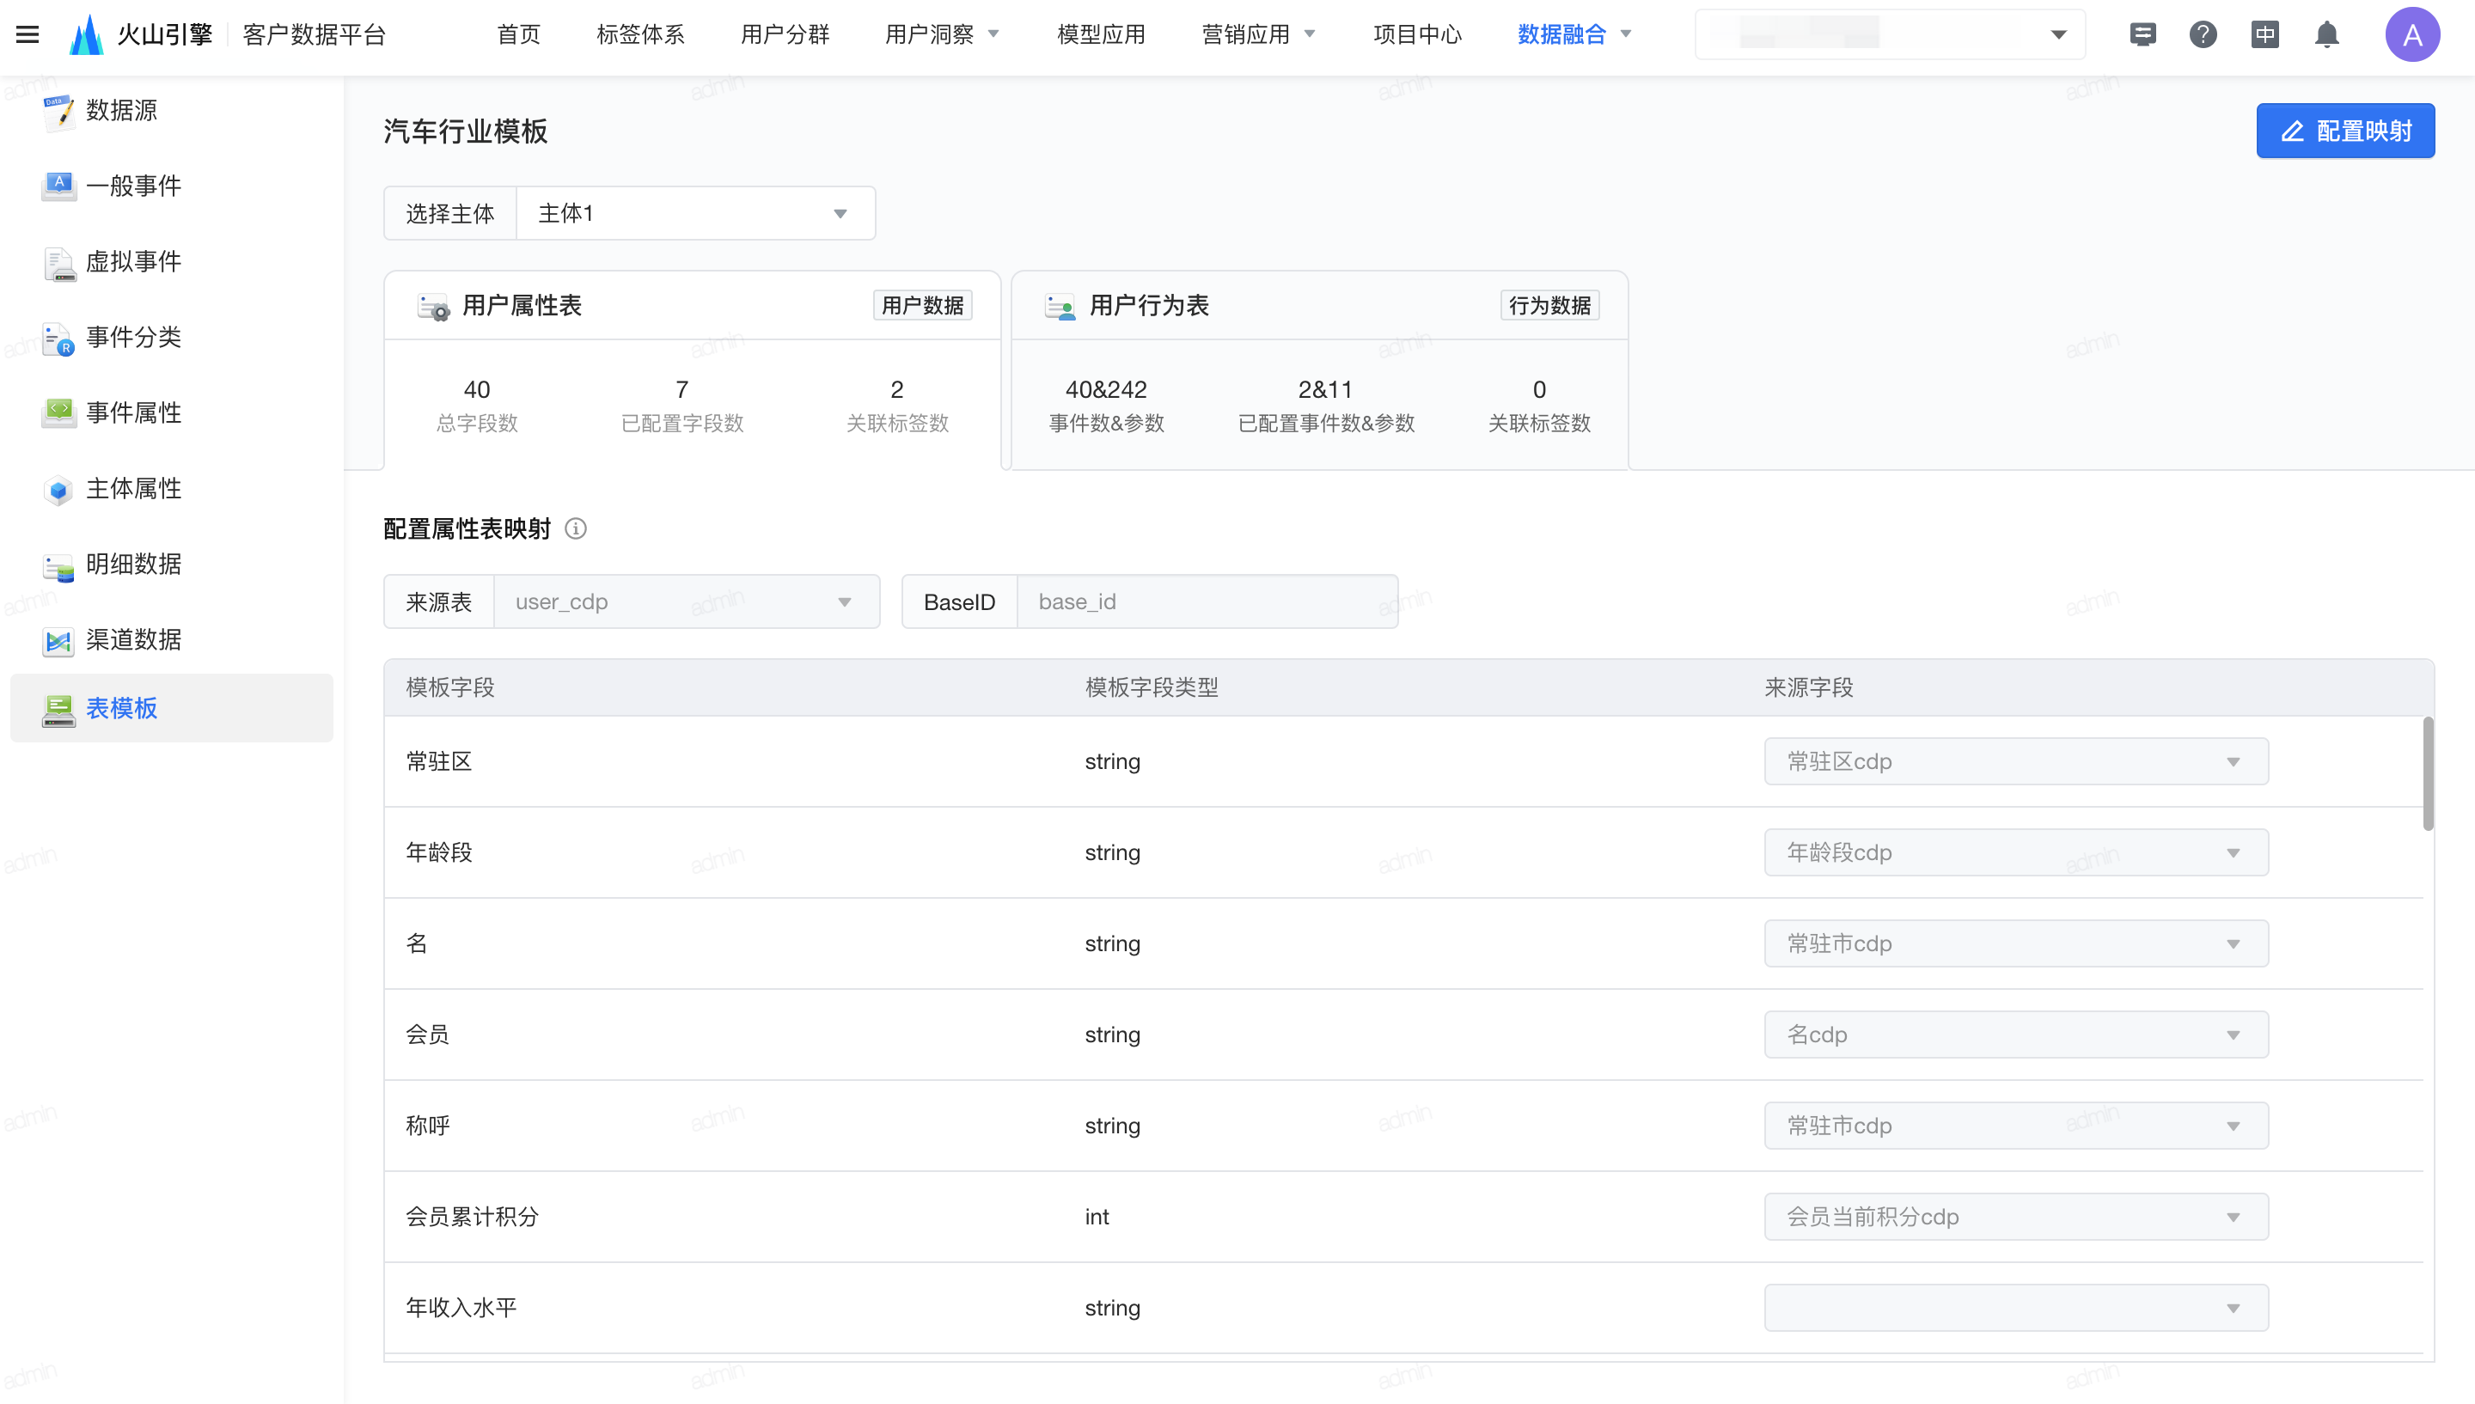Expand the 选择主体 dropdown
The height and width of the screenshot is (1404, 2475).
coord(695,213)
